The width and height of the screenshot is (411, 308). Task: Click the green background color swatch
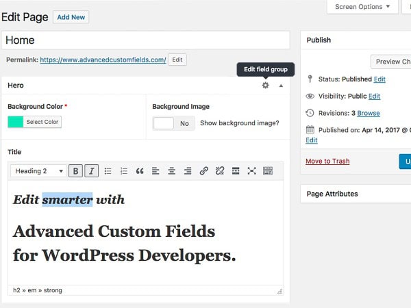(x=15, y=122)
